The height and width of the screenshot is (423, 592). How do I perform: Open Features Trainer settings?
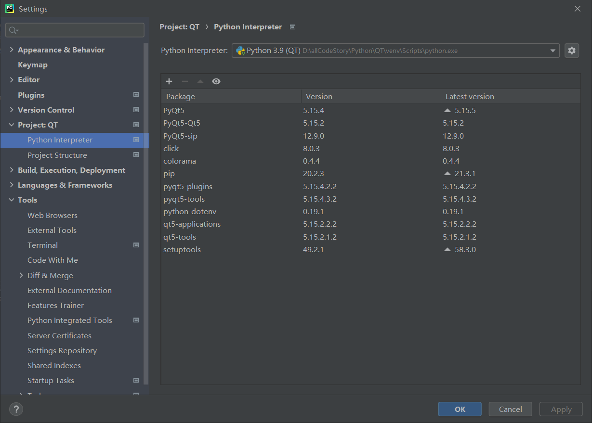pos(55,305)
